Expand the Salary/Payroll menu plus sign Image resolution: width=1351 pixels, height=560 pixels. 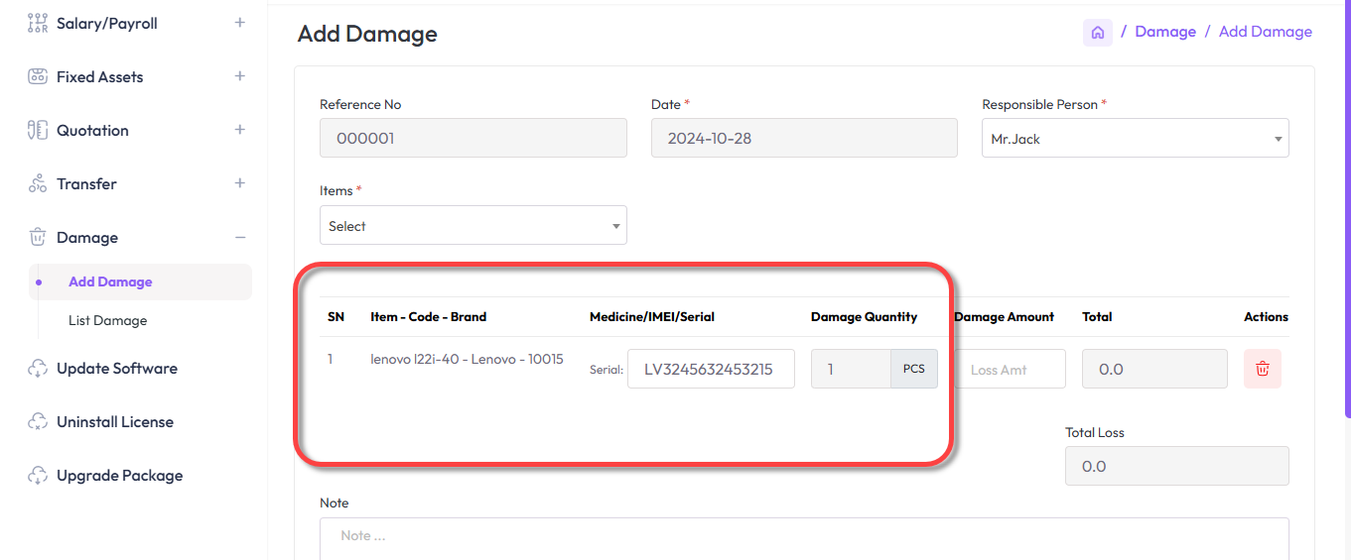[x=239, y=23]
